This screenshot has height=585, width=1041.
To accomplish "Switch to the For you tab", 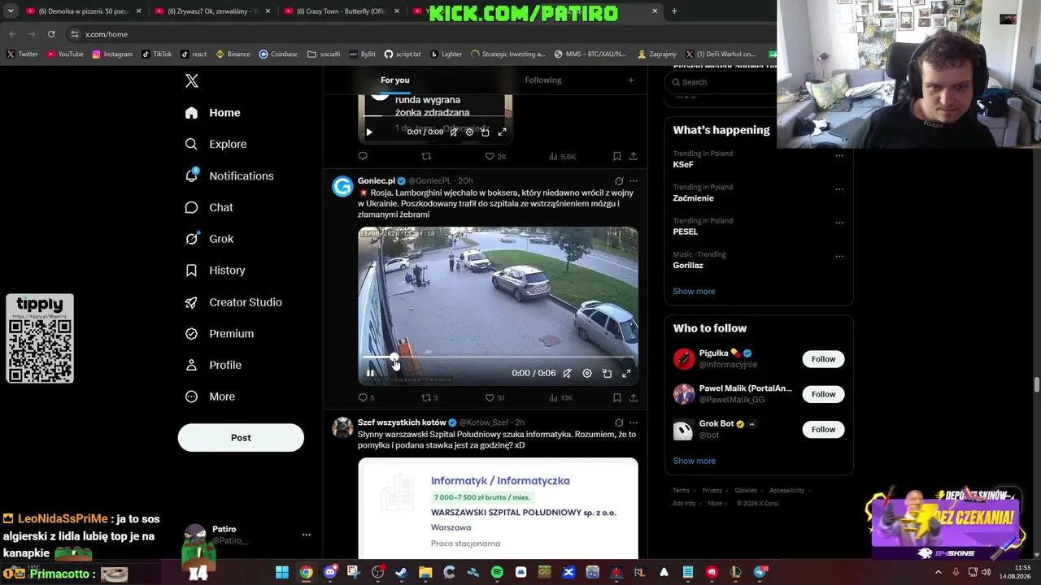I will 395,80.
